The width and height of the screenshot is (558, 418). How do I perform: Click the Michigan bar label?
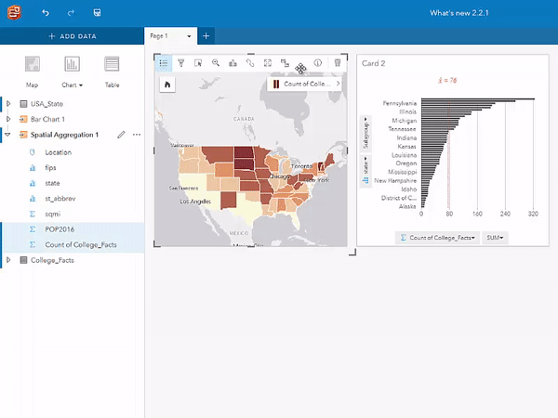coord(405,121)
